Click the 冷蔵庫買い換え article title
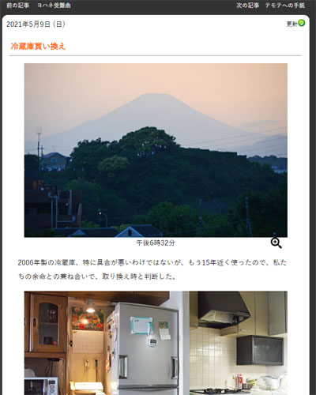This screenshot has width=316, height=395. (38, 47)
